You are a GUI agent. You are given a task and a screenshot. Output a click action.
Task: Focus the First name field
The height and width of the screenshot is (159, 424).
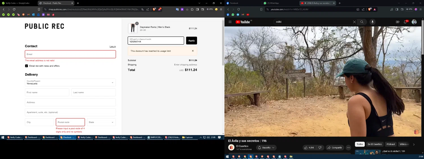47,92
